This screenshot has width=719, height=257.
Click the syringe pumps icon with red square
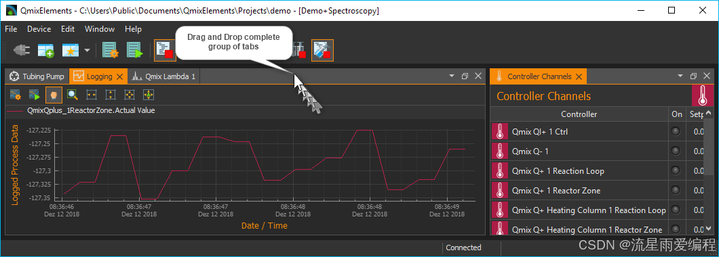[299, 50]
